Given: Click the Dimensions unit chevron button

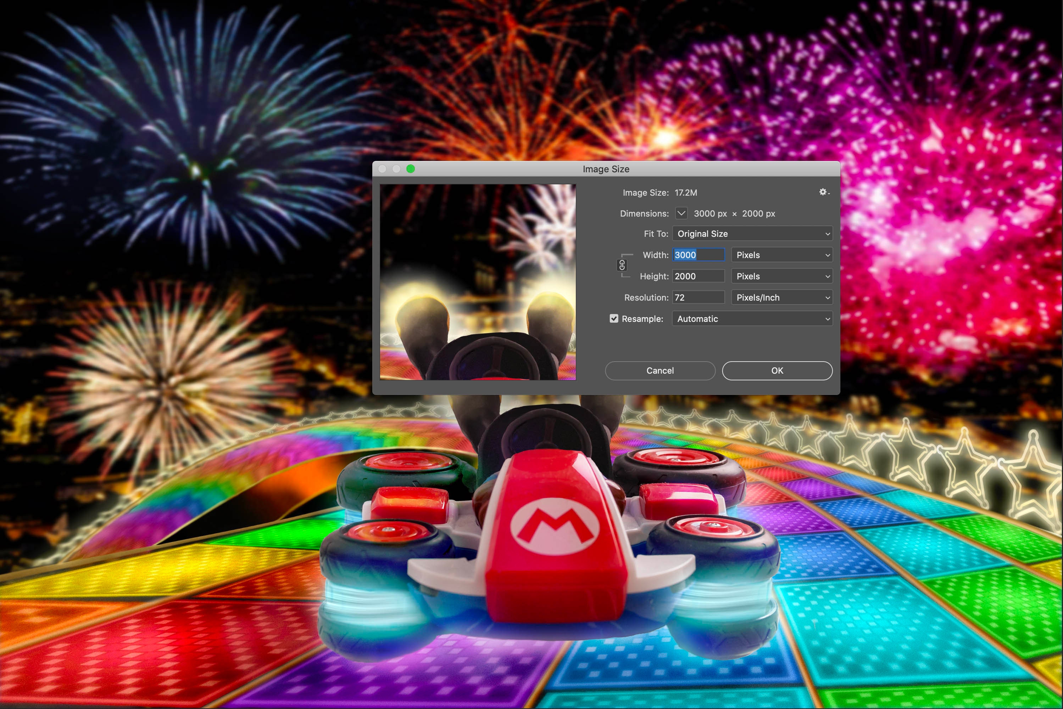Looking at the screenshot, I should 681,213.
